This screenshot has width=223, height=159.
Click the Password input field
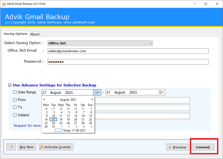128,62
